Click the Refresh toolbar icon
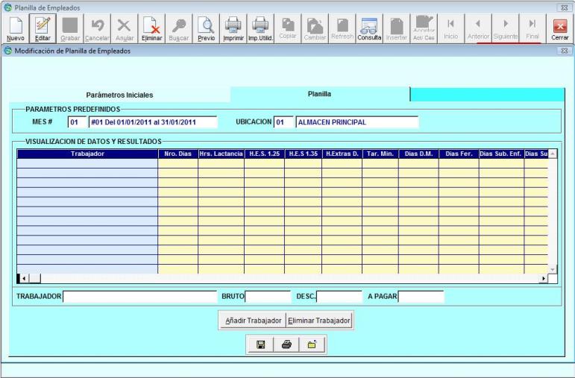The width and height of the screenshot is (575, 378). pyautogui.click(x=342, y=29)
